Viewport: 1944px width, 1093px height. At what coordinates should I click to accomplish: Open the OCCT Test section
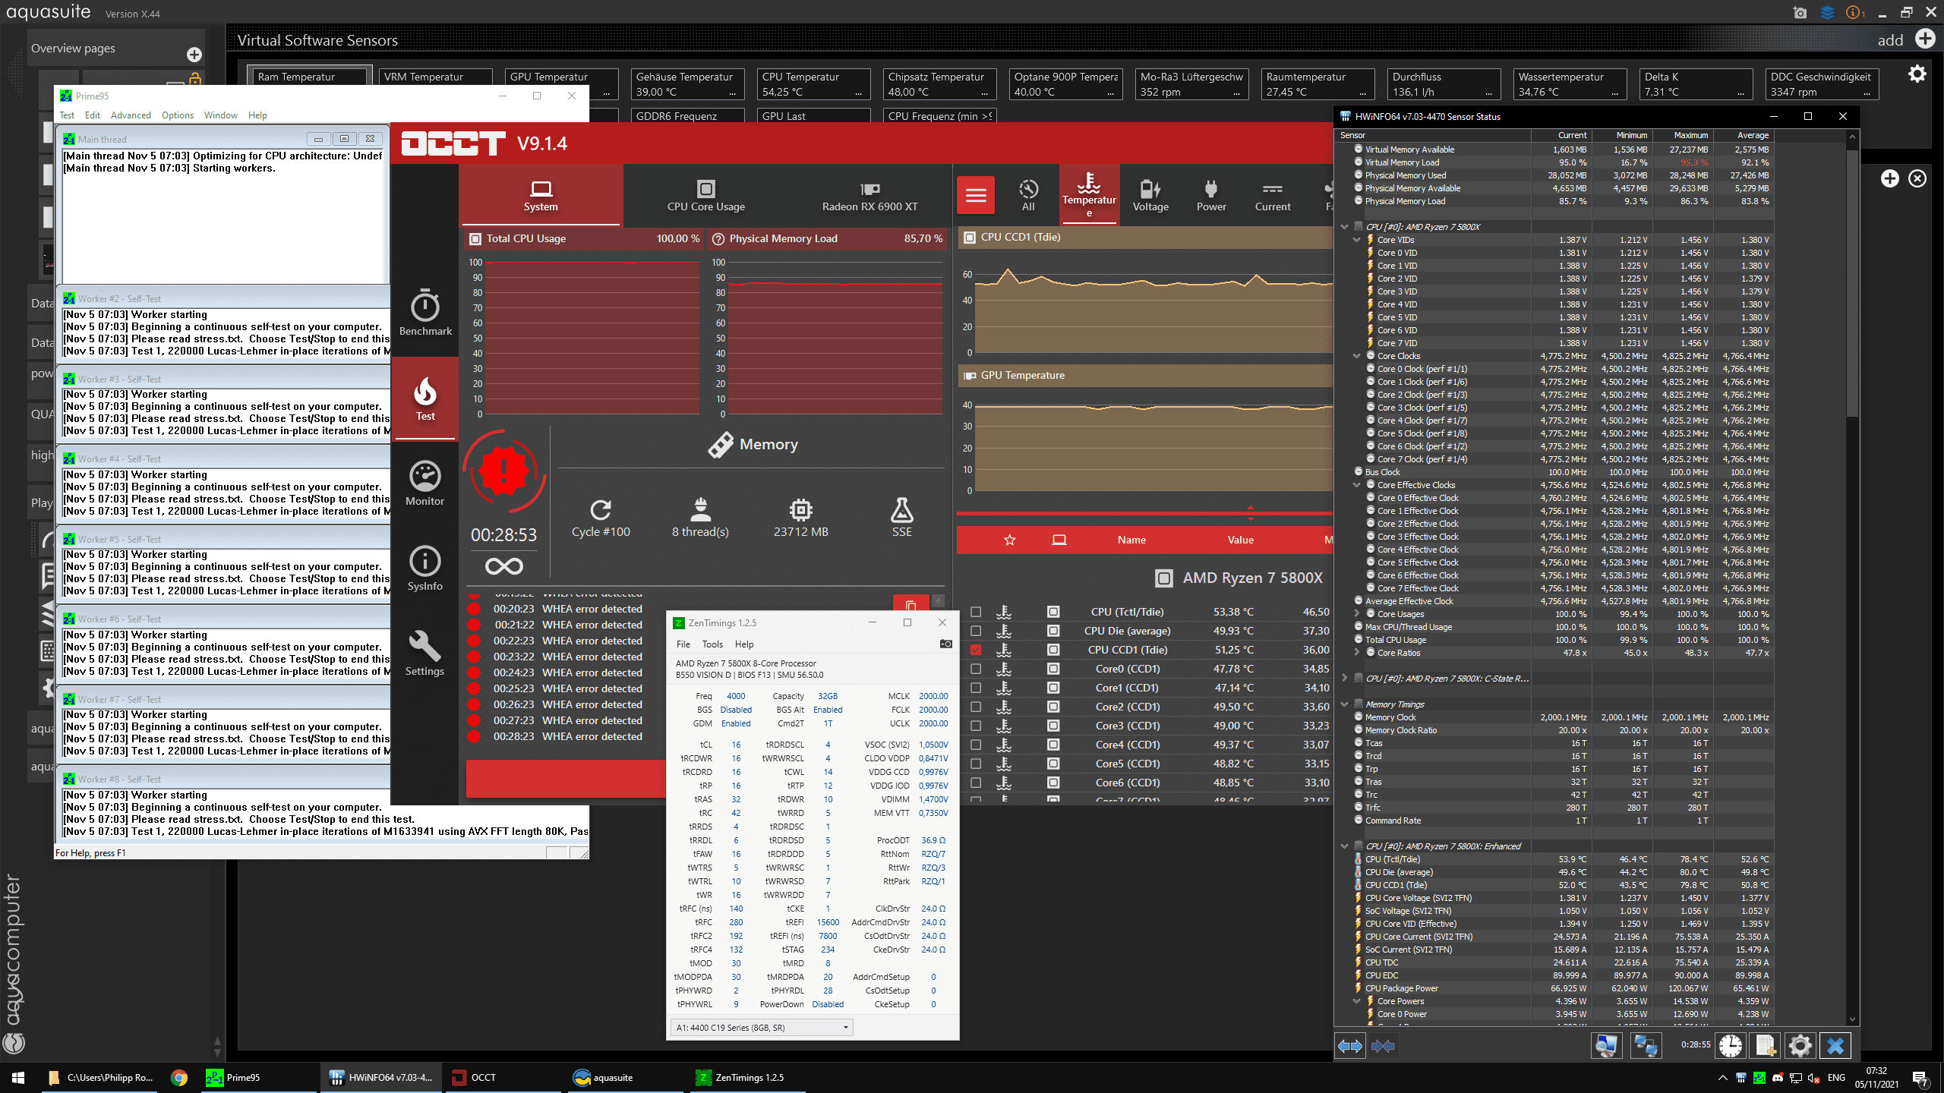[425, 398]
